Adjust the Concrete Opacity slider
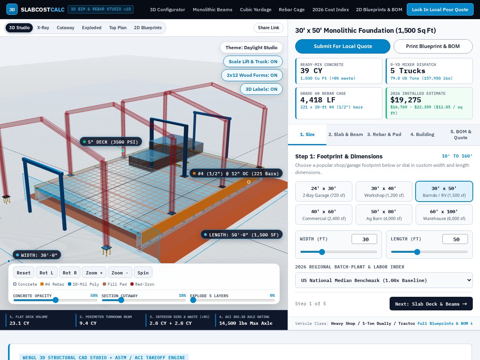The height and width of the screenshot is (360, 480). [x=55, y=300]
